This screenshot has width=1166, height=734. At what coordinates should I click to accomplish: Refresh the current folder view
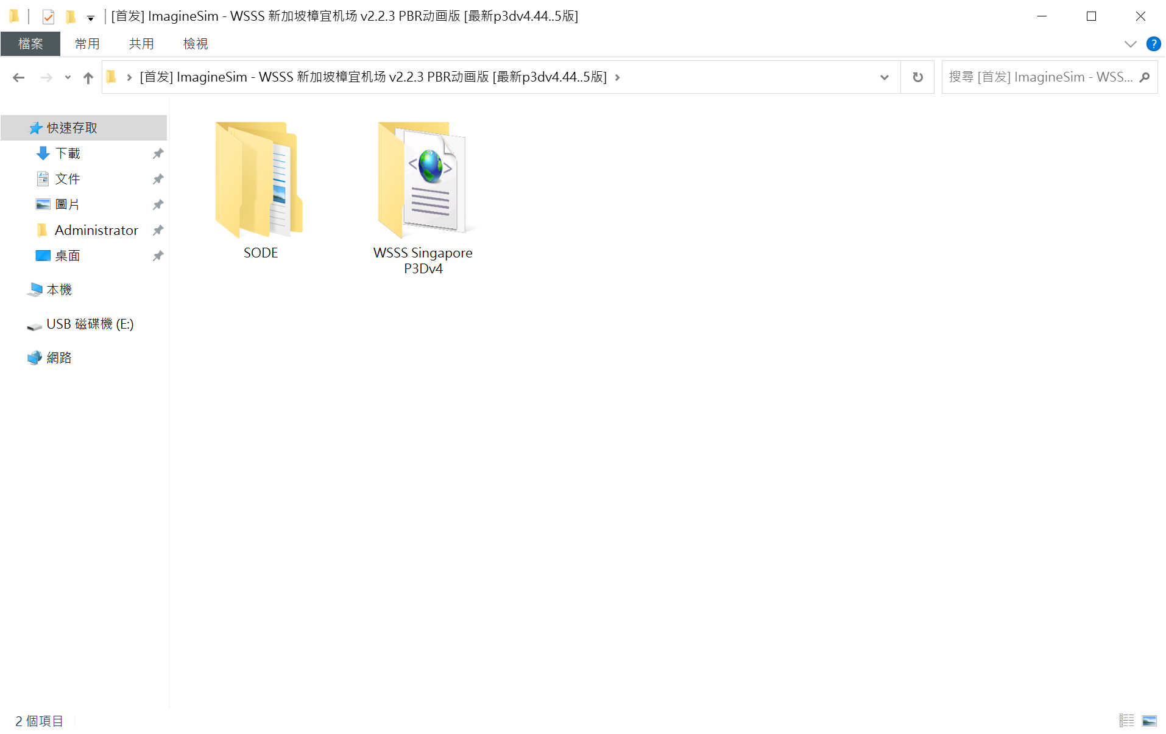pyautogui.click(x=917, y=77)
